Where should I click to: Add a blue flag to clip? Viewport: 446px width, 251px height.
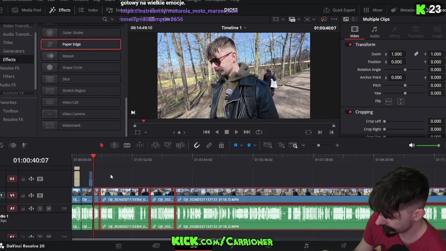click(x=236, y=145)
